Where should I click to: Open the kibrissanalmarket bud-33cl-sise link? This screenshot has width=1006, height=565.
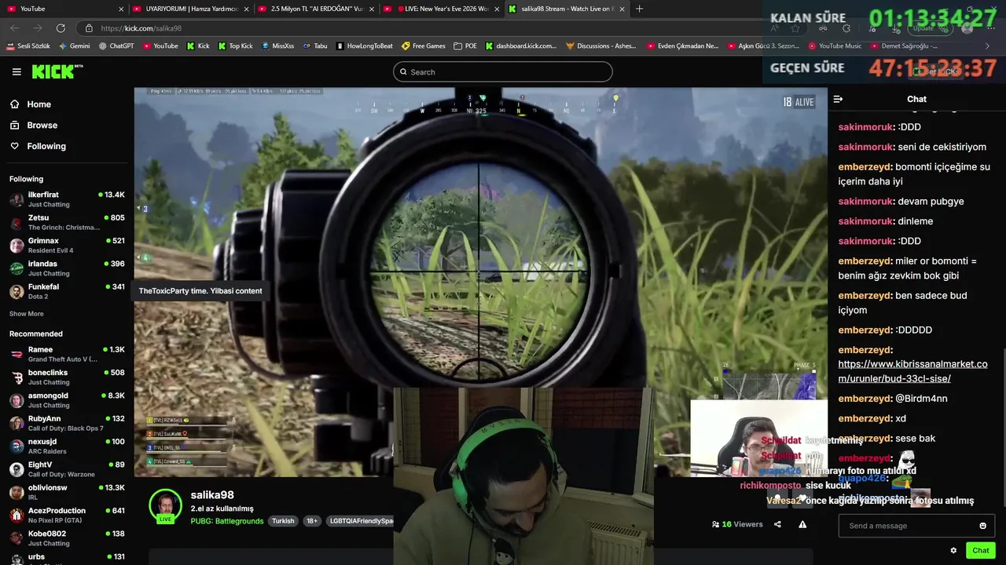pos(912,371)
